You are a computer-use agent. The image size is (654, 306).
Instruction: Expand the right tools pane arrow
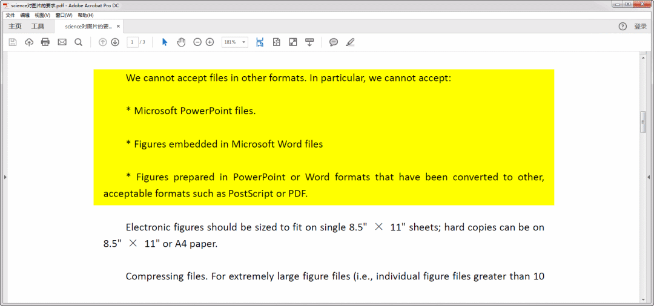[649, 177]
